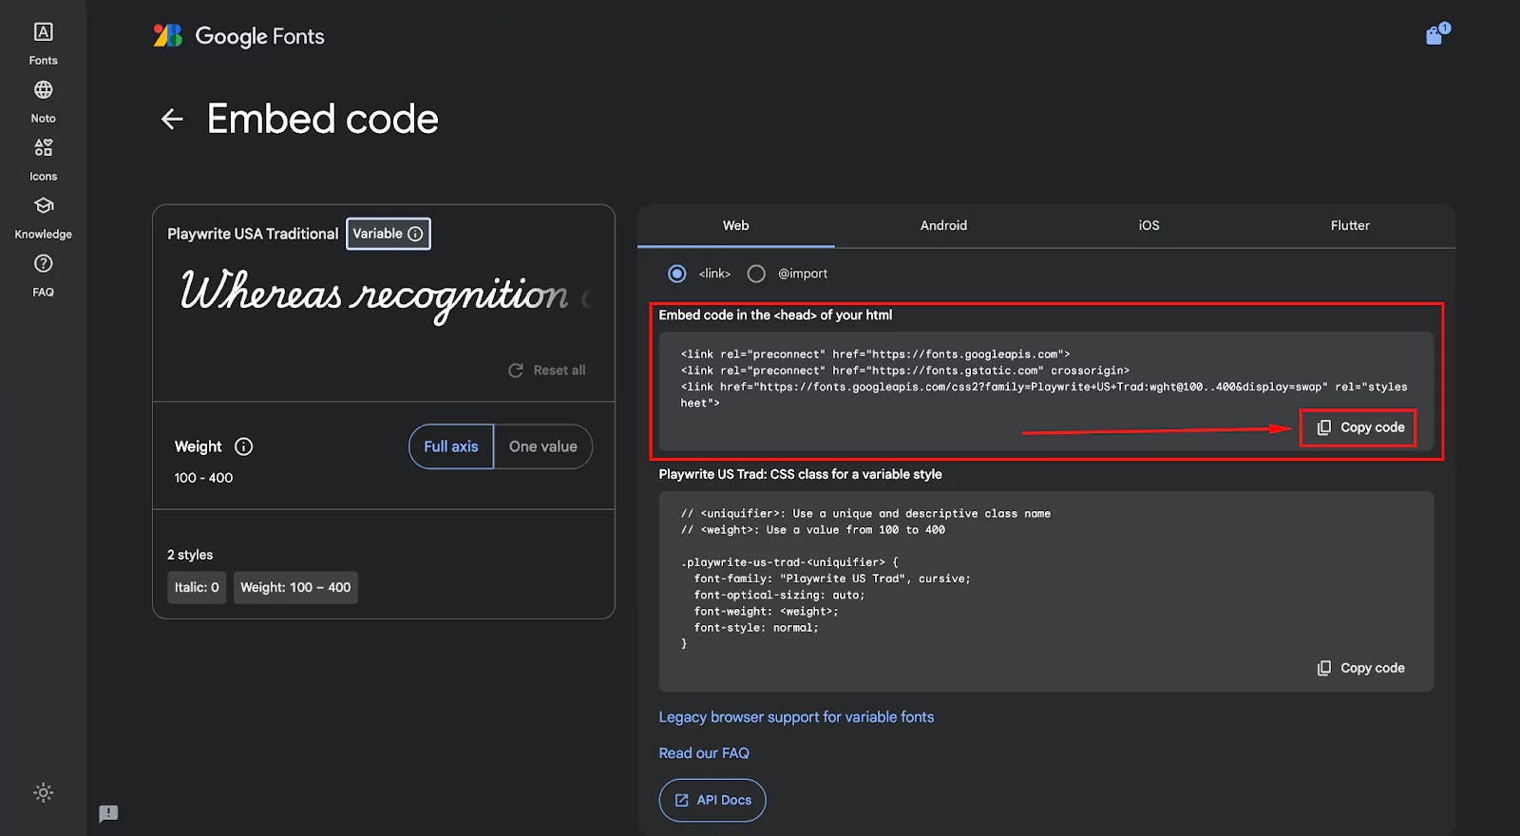Copy the head embed link code
This screenshot has width=1520, height=836.
tap(1358, 427)
